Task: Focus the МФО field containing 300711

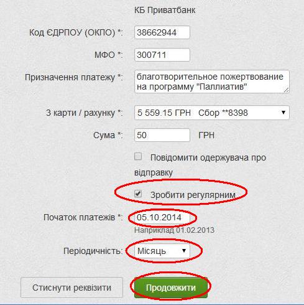Action: (162, 55)
